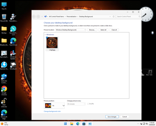Screen dimensions: 156x126
Task: Launch the Daemon Tools shortcut
Action: (4, 66)
